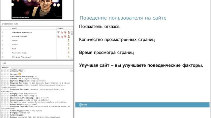Click the screen-share status icon for Шестаков Александр

click(65, 32)
